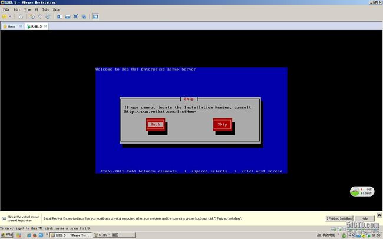383x239 pixels.
Task: Open the Tabs menu
Action: click(x=45, y=9)
